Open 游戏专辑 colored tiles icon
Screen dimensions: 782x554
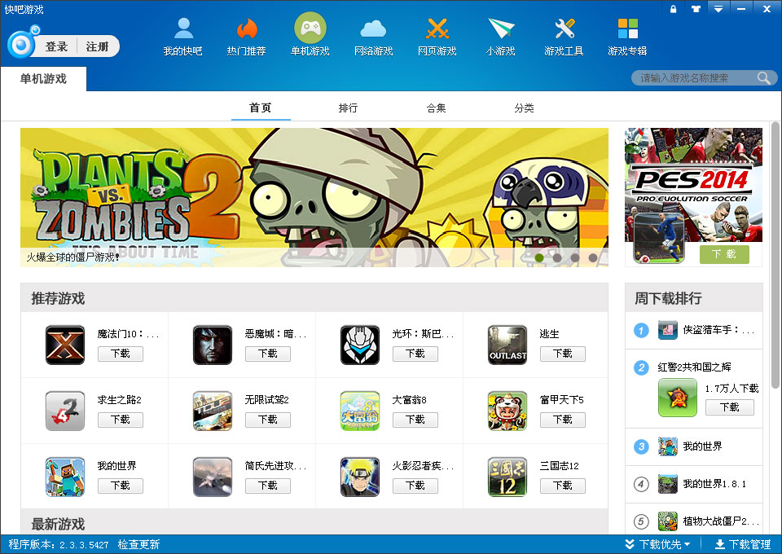click(627, 29)
